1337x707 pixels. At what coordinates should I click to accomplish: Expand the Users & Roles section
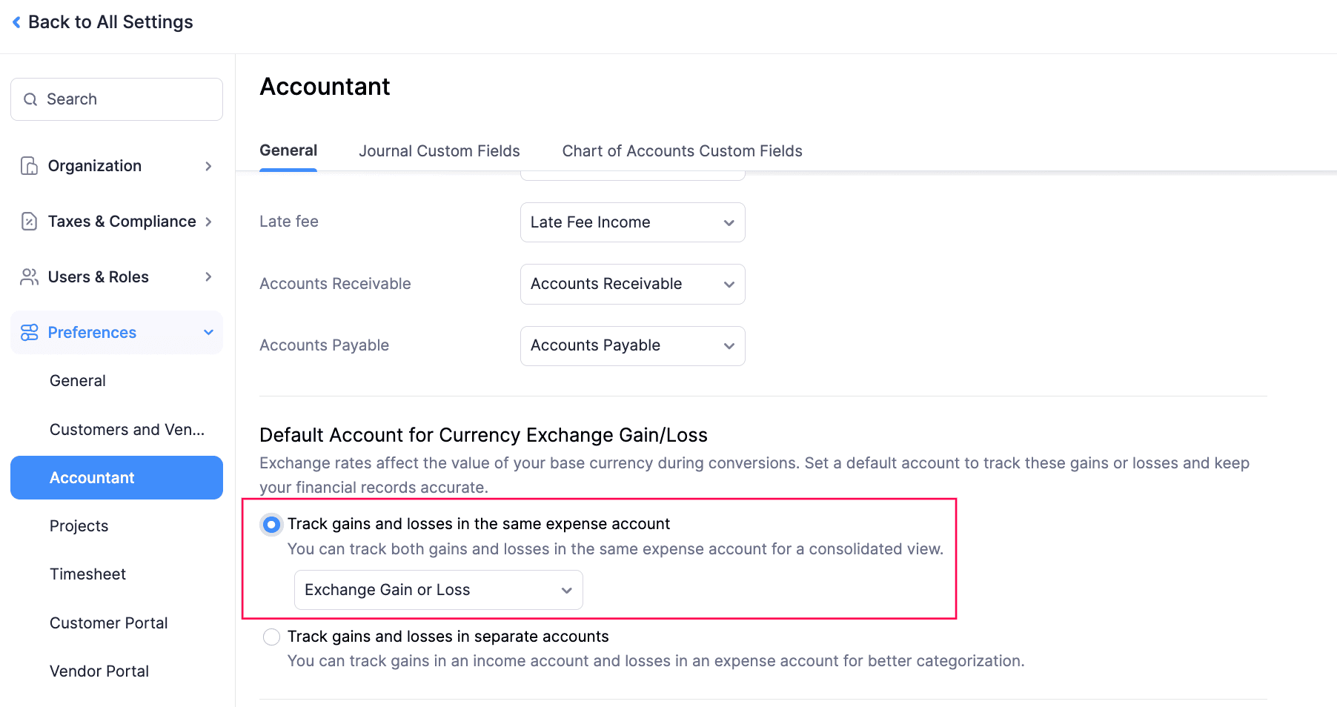208,276
